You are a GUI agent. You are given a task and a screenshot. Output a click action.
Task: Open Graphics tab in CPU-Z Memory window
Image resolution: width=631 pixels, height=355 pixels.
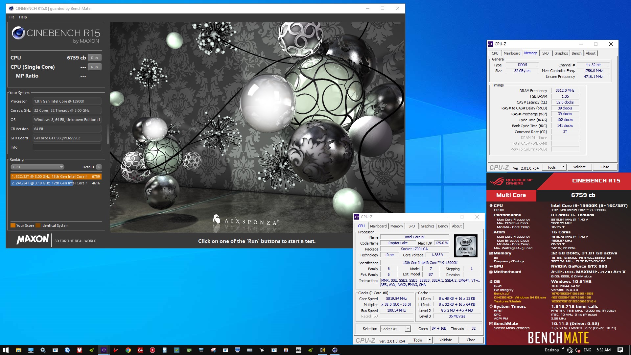coord(561,53)
